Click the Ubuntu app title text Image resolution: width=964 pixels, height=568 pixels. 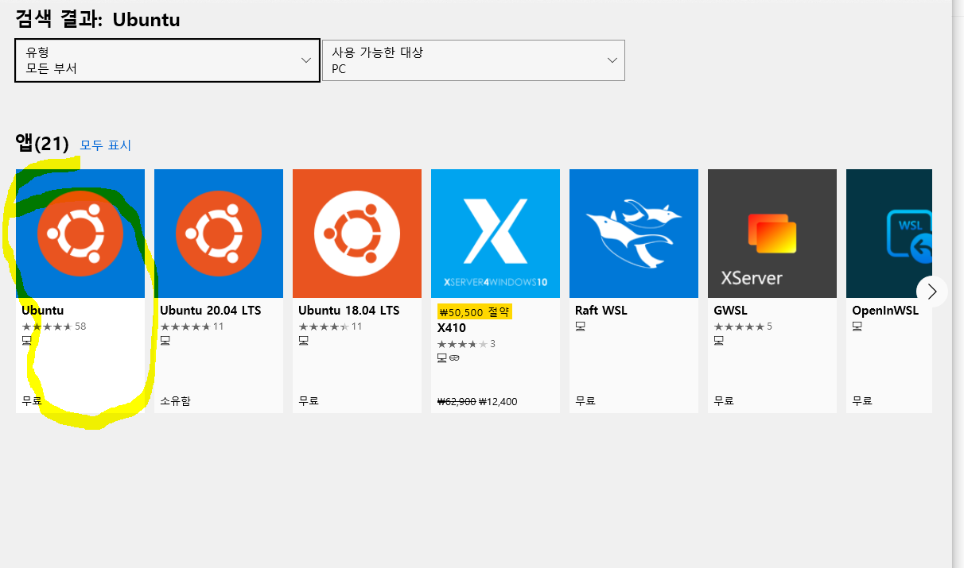43,311
